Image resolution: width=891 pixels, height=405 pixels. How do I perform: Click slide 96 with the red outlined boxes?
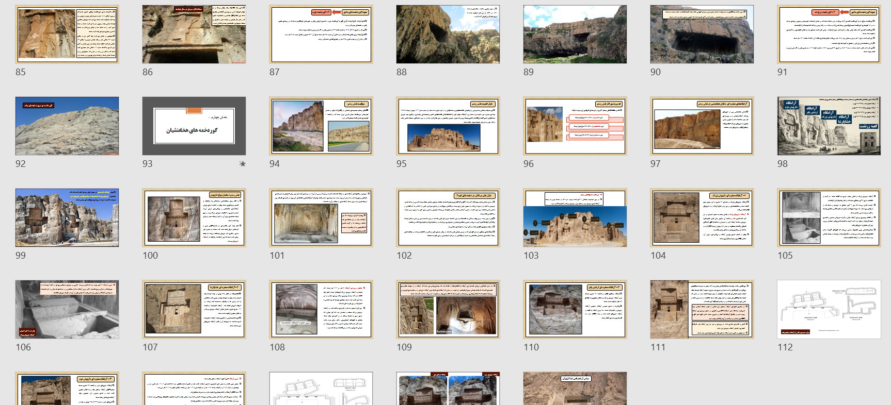[x=575, y=126]
